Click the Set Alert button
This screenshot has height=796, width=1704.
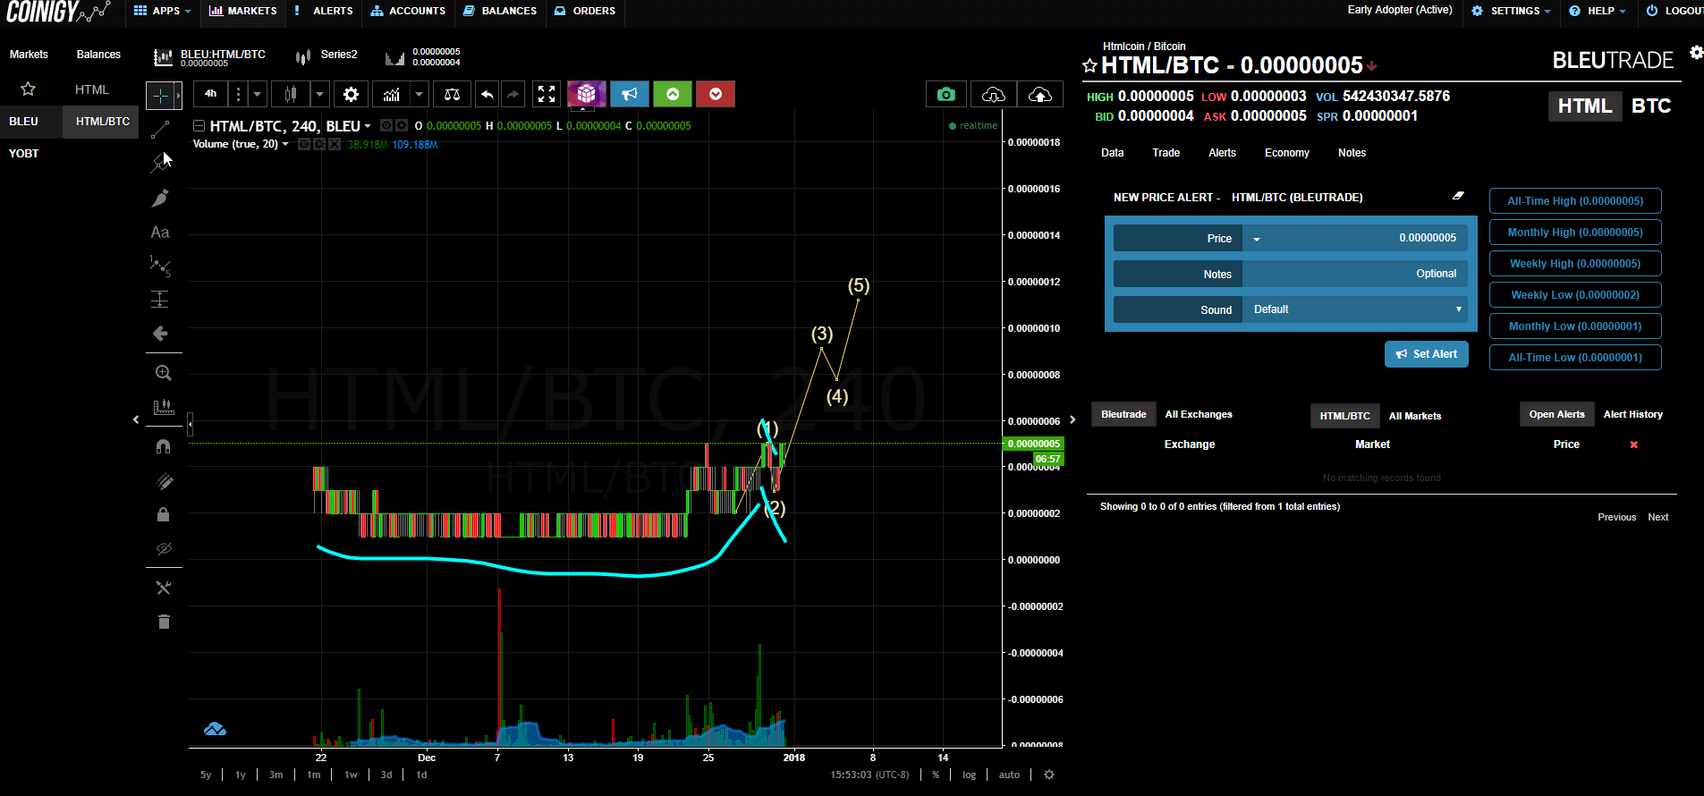(1427, 354)
